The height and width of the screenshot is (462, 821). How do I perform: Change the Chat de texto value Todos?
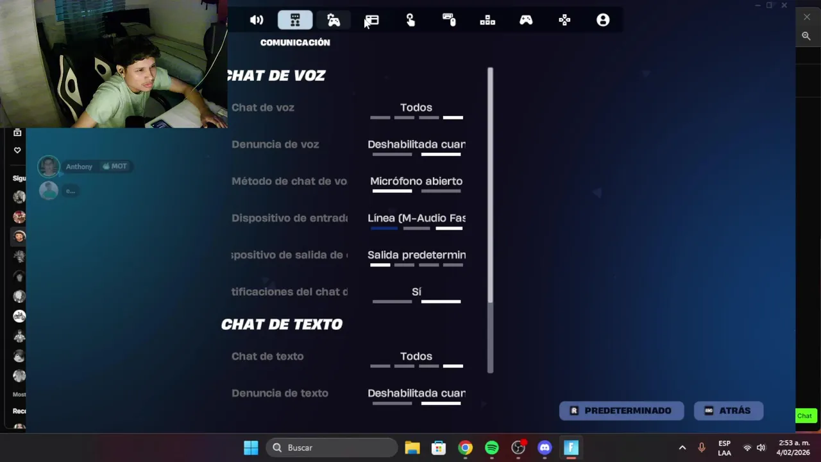coord(416,357)
